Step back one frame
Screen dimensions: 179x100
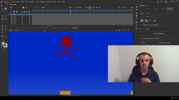coord(93,7)
